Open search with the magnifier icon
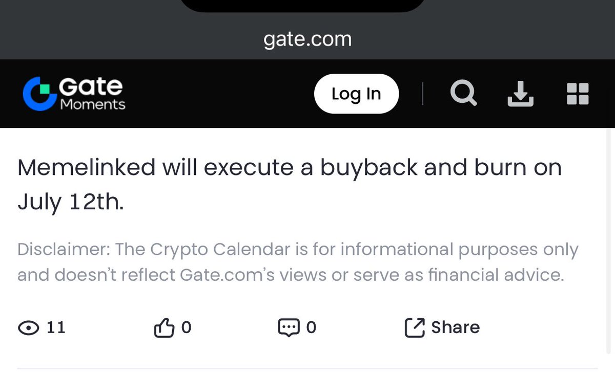Screen dimensions: 615x375 (x=464, y=94)
